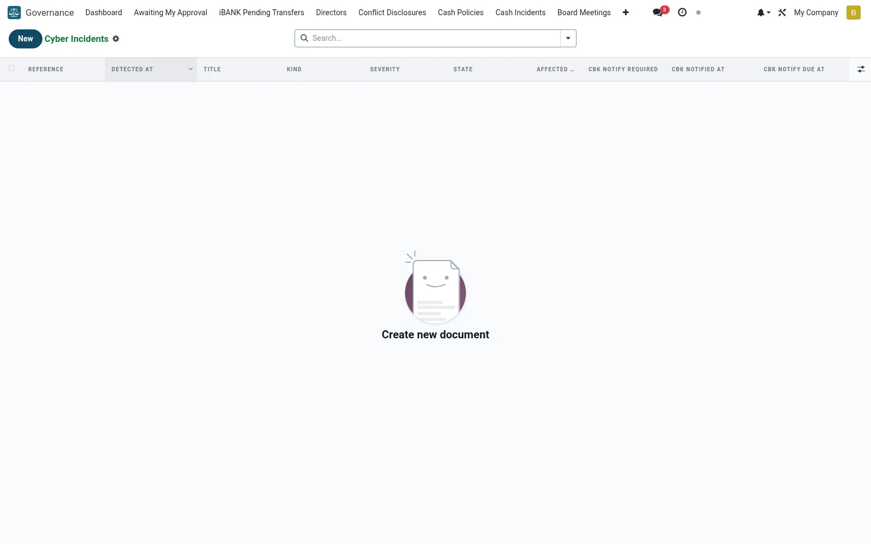Screen dimensions: 871x544
Task: Open the activities clock icon
Action: point(682,13)
